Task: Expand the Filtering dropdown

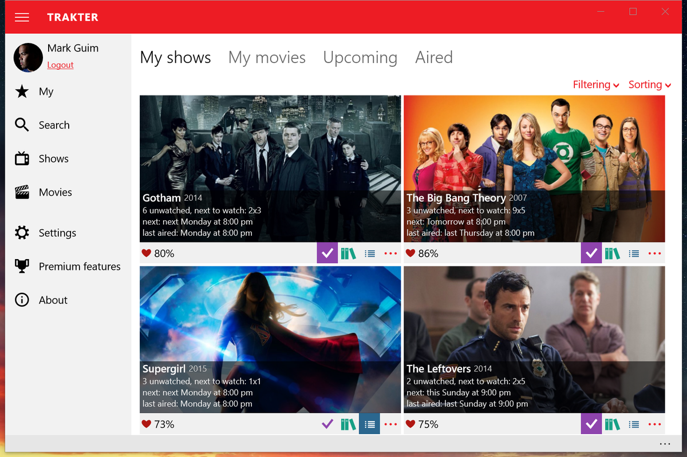Action: (596, 85)
